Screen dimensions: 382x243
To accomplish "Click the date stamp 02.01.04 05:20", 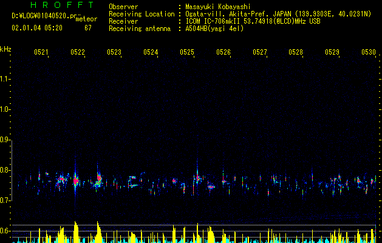I will [x=37, y=28].
